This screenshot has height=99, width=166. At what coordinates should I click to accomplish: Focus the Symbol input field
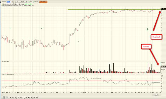tap(9, 2)
